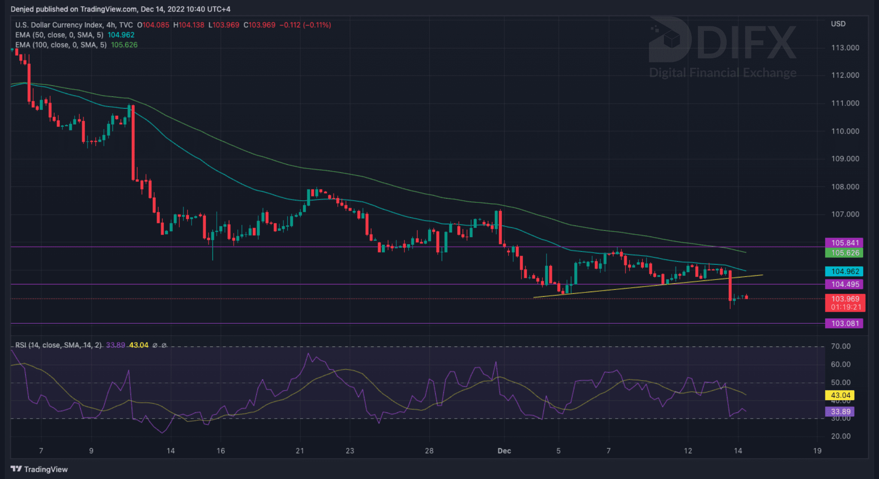Screen dimensions: 879x479
Task: Click the Dec marker on the time axis
Action: pos(504,451)
